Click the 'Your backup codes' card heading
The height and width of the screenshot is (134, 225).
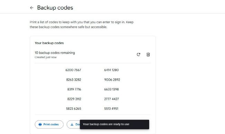(x=49, y=43)
